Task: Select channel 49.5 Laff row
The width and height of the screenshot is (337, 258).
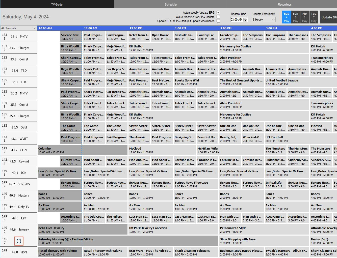Action: pyautogui.click(x=18, y=218)
